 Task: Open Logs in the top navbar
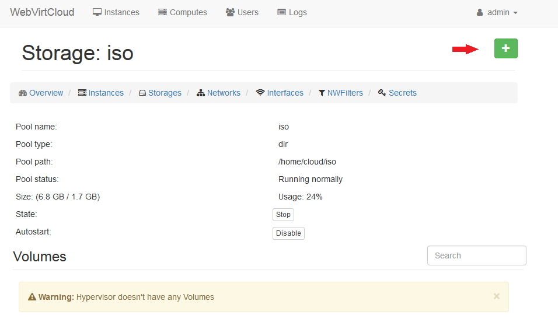(292, 12)
